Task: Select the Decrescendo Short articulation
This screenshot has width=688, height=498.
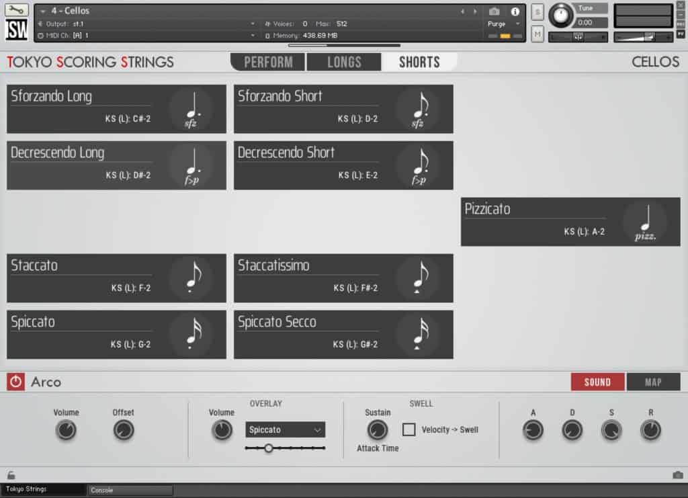Action: [x=343, y=165]
